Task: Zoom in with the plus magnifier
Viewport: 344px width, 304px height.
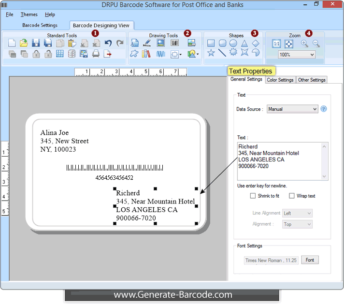Action: [x=304, y=43]
